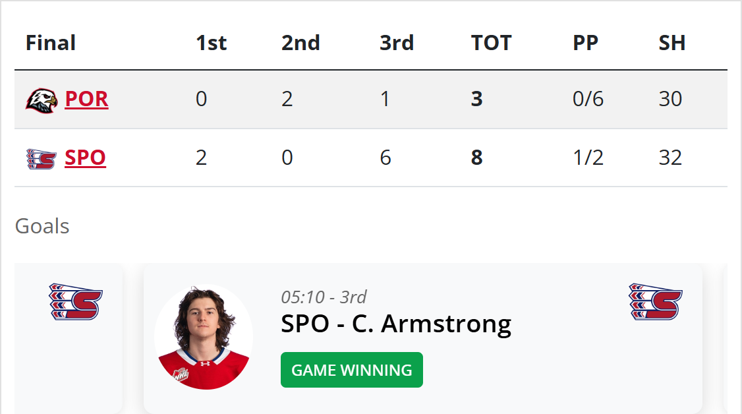Click Spokane's bold total score of 8
This screenshot has height=414, width=742.
pos(477,158)
